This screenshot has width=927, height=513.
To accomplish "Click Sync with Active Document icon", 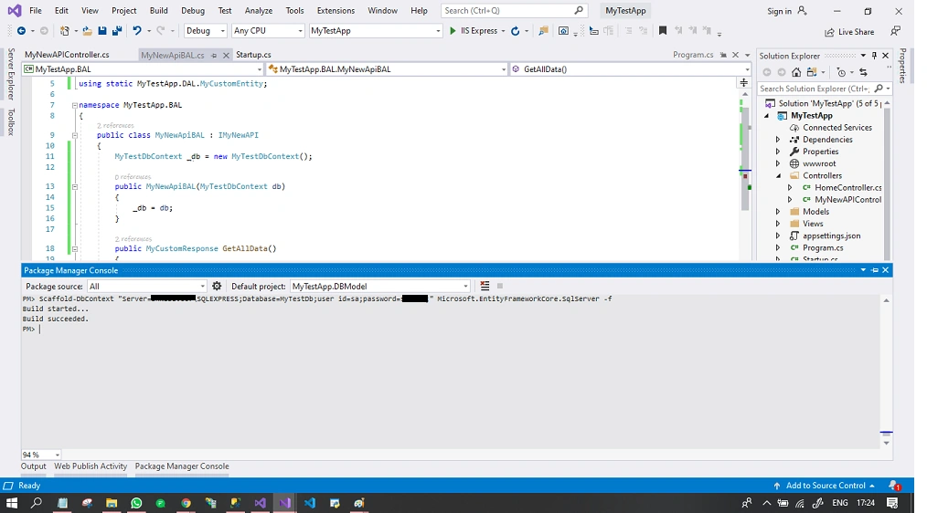I will 863,72.
